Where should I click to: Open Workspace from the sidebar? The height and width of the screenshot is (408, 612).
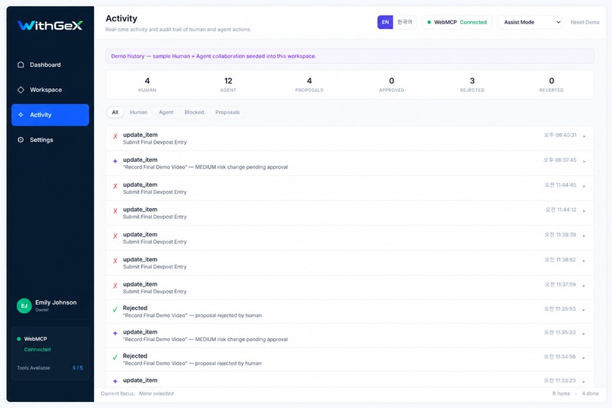pos(50,90)
